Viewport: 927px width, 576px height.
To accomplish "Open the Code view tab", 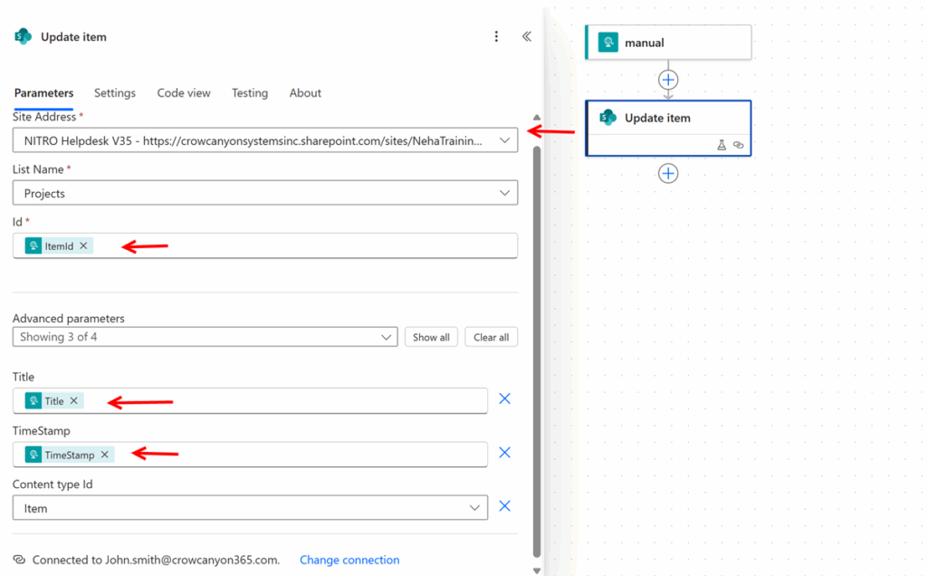I will [x=184, y=93].
